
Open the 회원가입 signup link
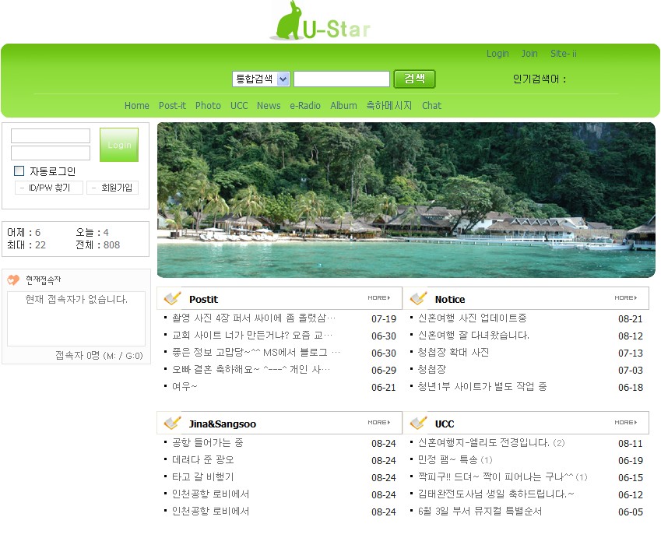(112, 188)
